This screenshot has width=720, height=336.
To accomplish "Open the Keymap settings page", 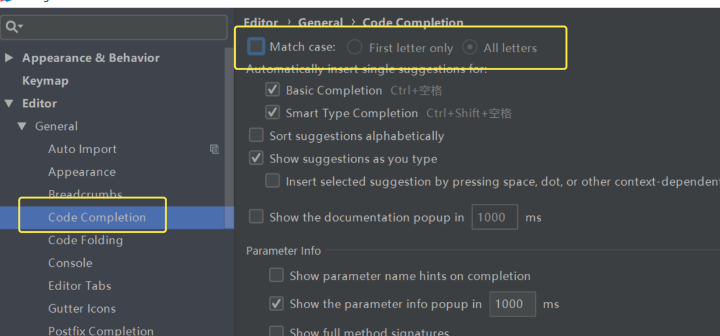I will pos(45,81).
